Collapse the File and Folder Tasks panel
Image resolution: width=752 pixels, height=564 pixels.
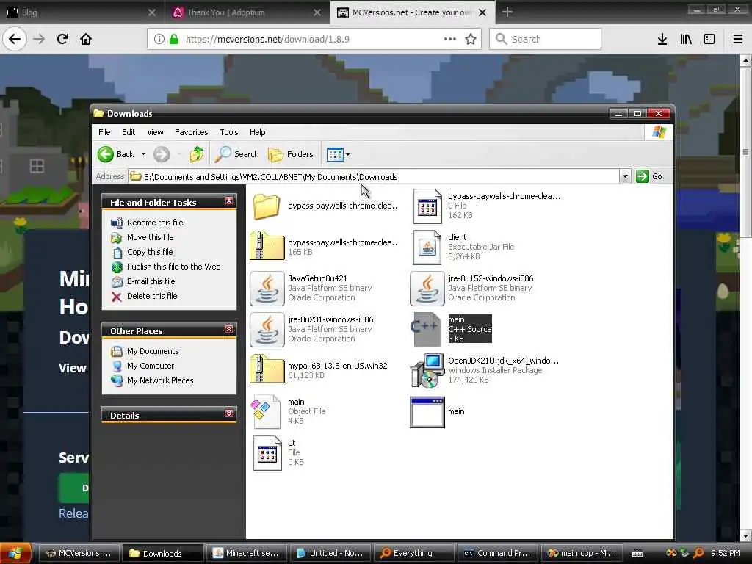coord(229,201)
